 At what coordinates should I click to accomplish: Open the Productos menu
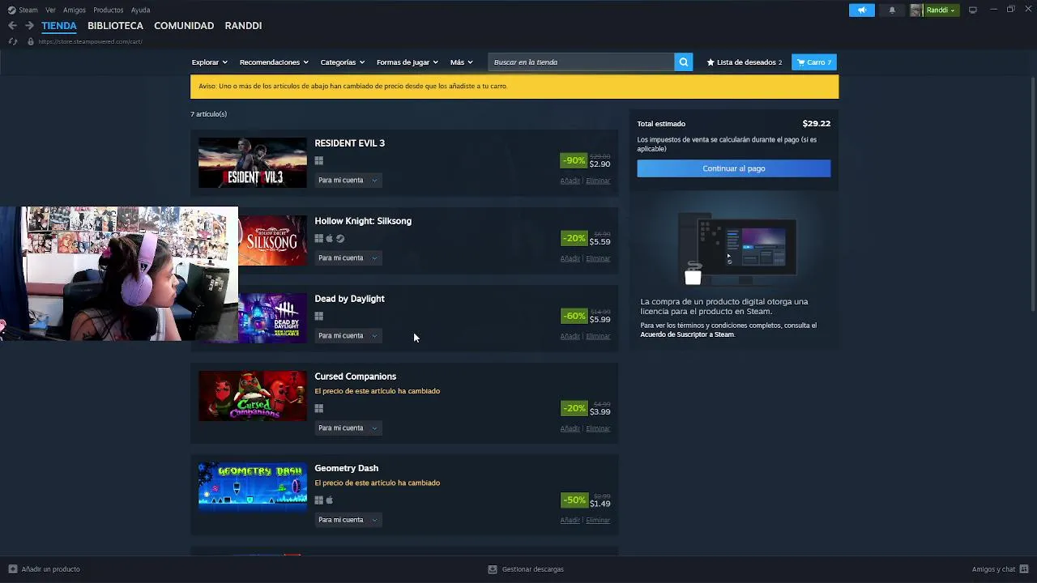pyautogui.click(x=109, y=10)
